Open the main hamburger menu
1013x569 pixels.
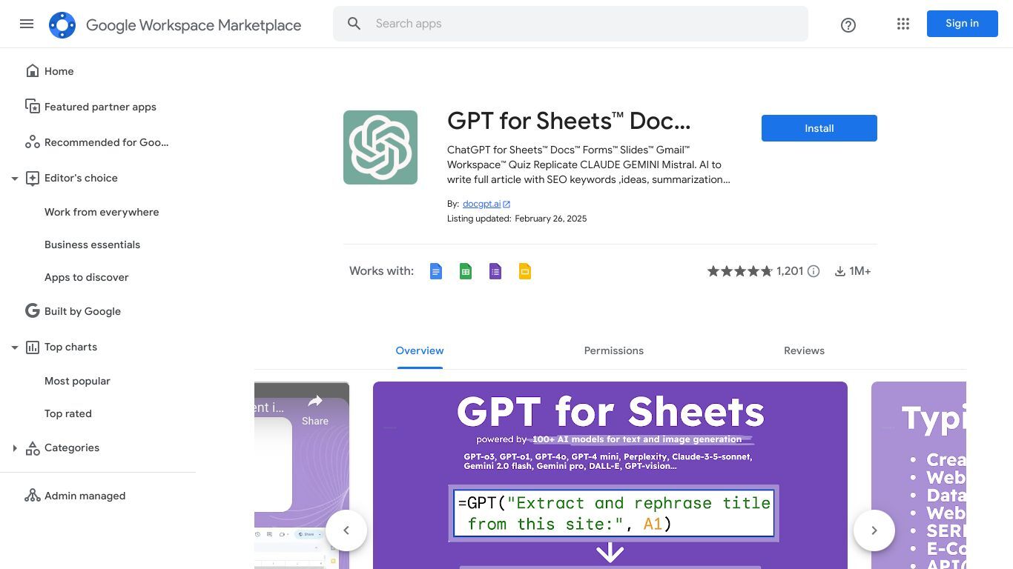click(27, 24)
